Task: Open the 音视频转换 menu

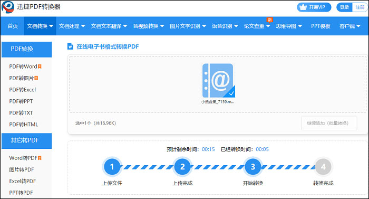Action: 149,26
